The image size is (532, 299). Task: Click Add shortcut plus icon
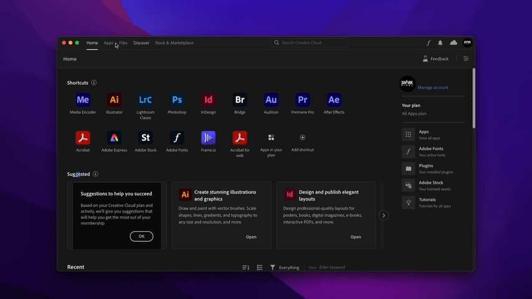[x=302, y=138]
